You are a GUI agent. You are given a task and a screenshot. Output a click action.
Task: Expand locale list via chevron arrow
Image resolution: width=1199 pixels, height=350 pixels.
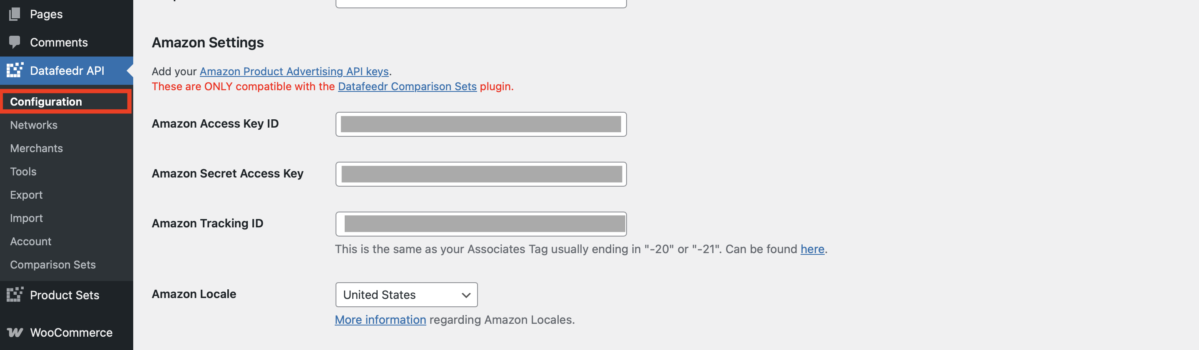coord(465,295)
